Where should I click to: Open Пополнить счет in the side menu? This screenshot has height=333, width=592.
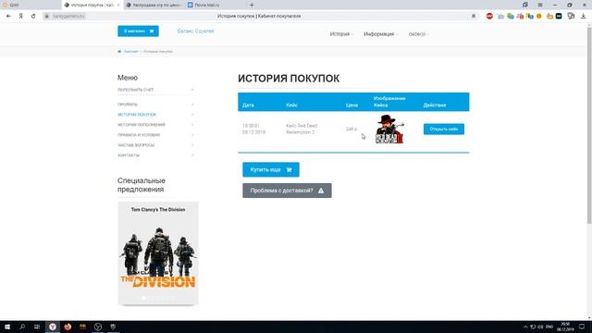pos(136,90)
